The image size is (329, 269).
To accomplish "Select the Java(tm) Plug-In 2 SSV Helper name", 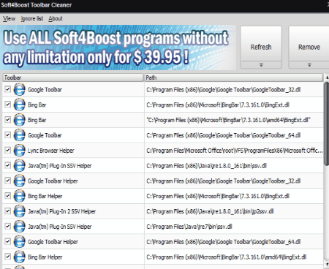I will click(61, 211).
